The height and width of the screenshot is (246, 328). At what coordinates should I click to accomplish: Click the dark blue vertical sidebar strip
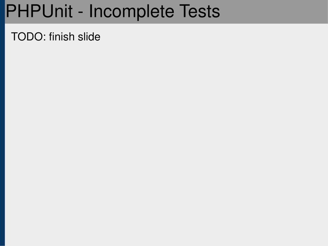coord(2,134)
